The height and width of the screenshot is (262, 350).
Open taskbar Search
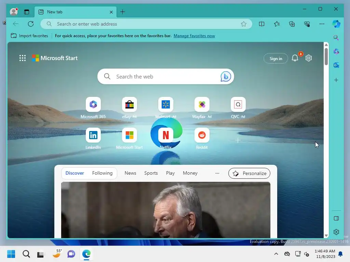26,254
